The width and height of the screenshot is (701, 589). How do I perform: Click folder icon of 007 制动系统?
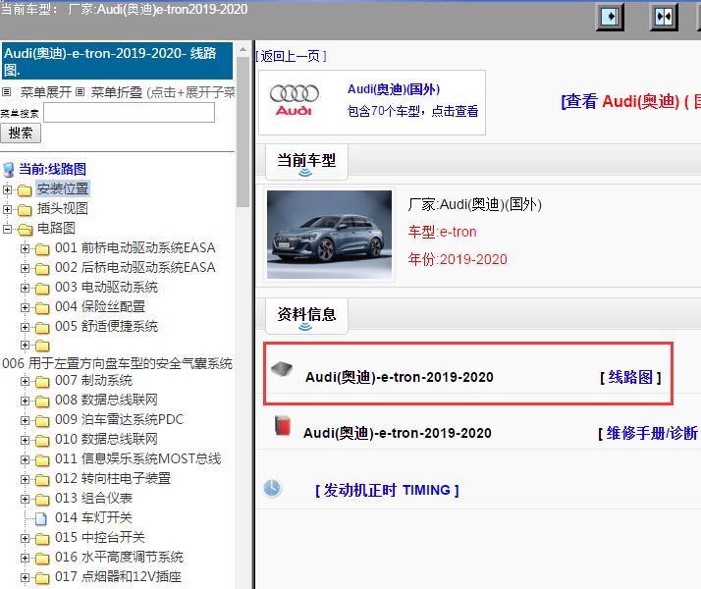[42, 382]
